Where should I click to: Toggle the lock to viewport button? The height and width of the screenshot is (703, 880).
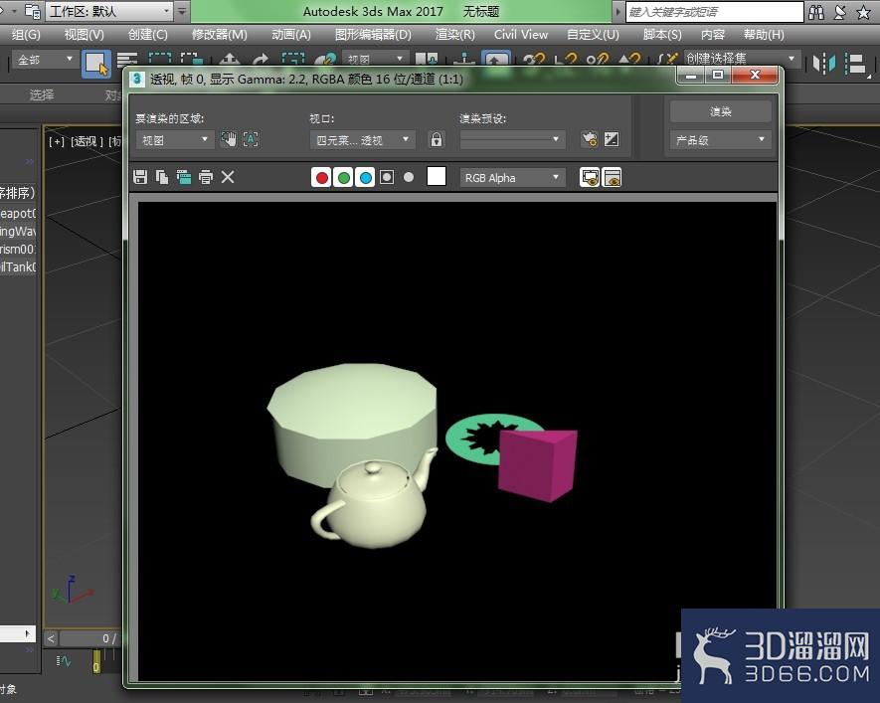[437, 139]
